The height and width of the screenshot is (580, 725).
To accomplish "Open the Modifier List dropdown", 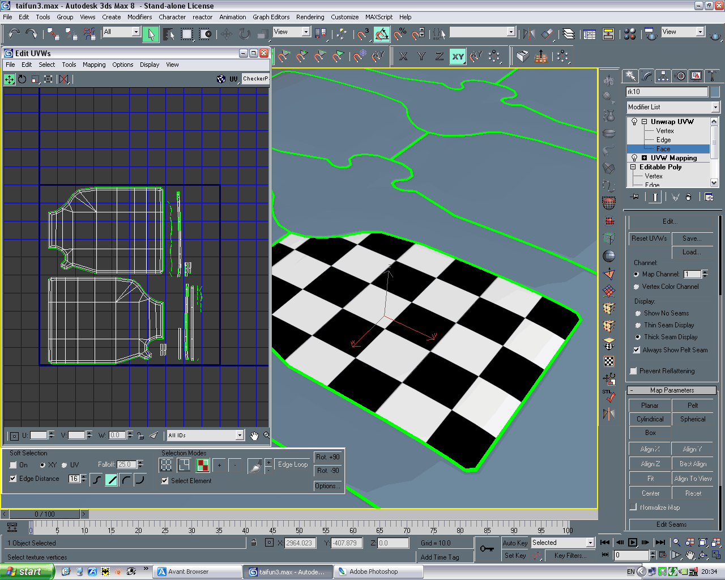I will [x=672, y=107].
